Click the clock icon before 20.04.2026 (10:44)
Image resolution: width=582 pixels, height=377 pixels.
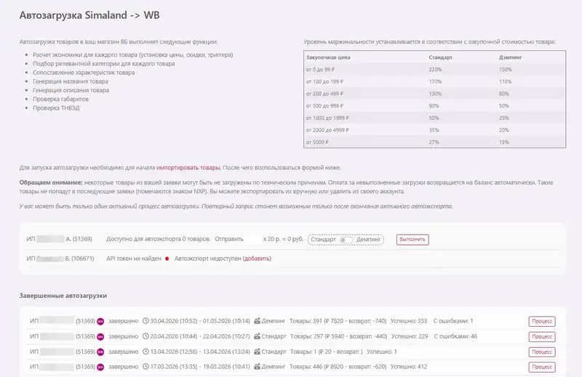(x=145, y=336)
